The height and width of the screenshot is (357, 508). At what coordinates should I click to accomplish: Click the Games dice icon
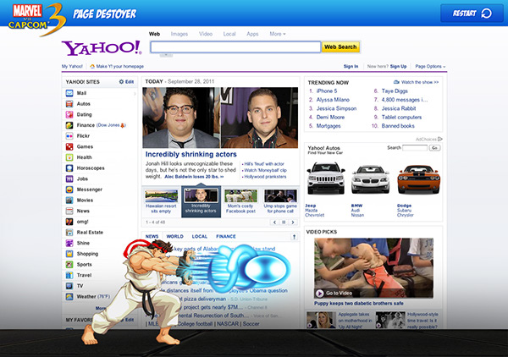pyautogui.click(x=69, y=146)
